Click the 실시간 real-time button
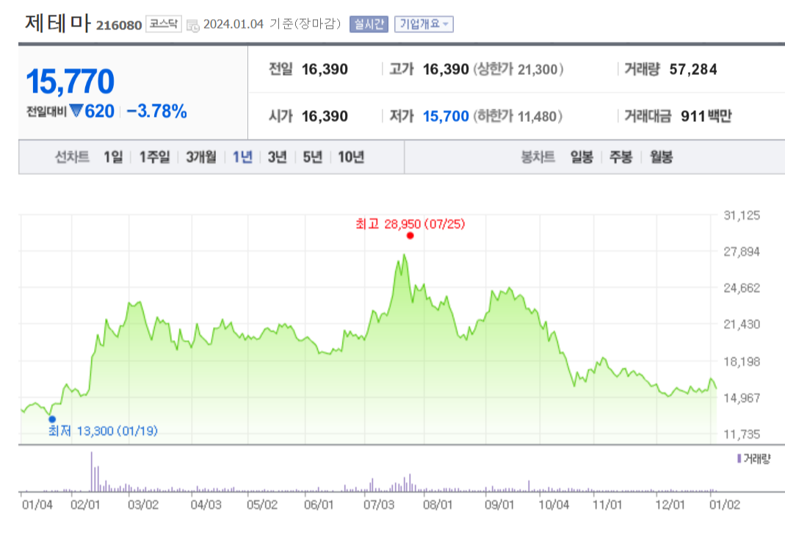 click(x=369, y=24)
